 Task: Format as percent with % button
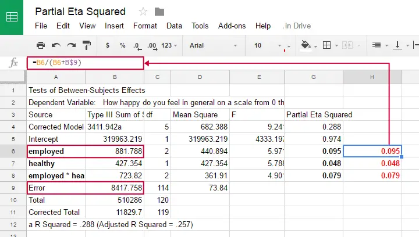click(x=123, y=45)
